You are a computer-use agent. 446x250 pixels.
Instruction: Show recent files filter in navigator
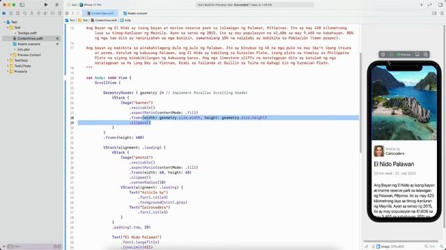[x=55, y=247]
